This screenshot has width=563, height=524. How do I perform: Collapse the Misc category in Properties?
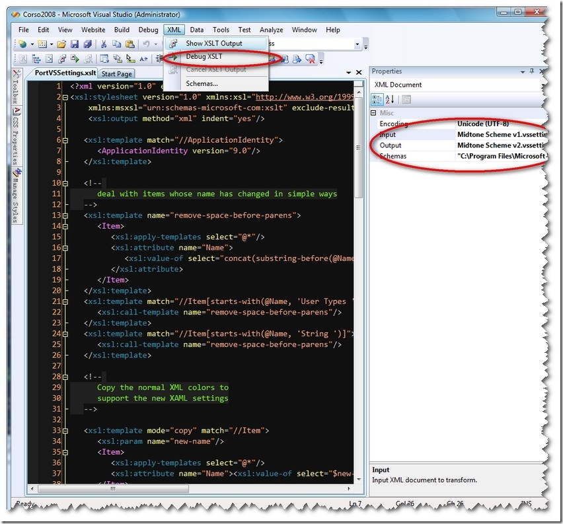click(373, 113)
